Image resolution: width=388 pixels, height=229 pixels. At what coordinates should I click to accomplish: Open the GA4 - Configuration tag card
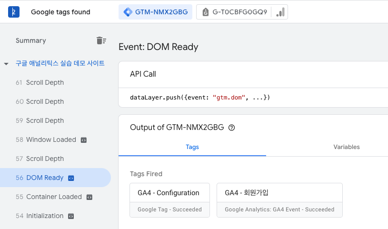point(170,200)
